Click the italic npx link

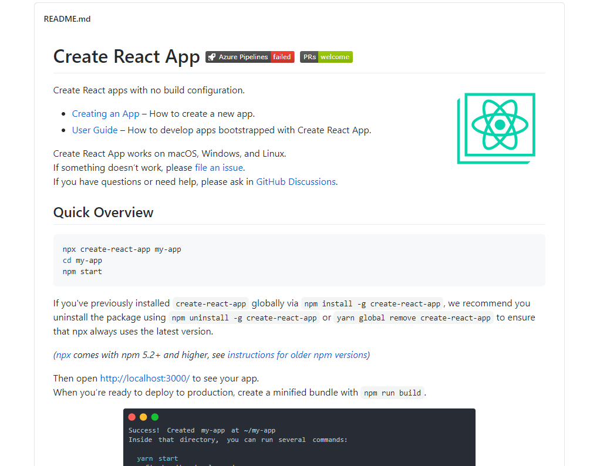(x=63, y=356)
